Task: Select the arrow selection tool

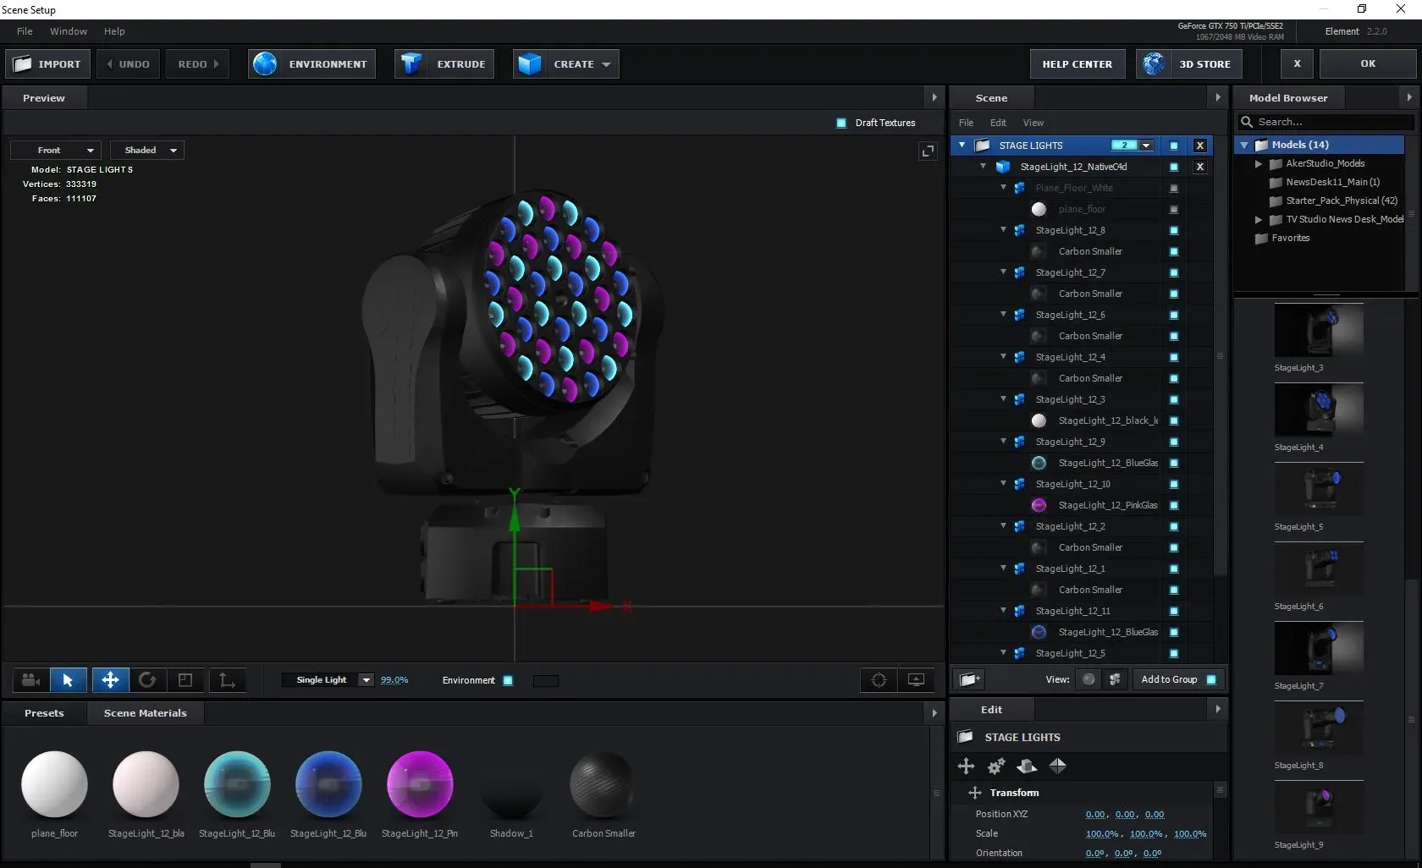Action: (68, 680)
